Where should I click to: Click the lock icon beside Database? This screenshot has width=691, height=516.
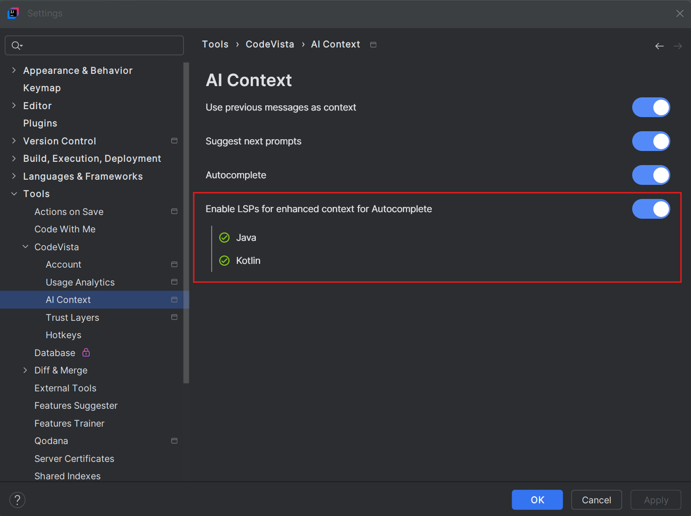86,352
